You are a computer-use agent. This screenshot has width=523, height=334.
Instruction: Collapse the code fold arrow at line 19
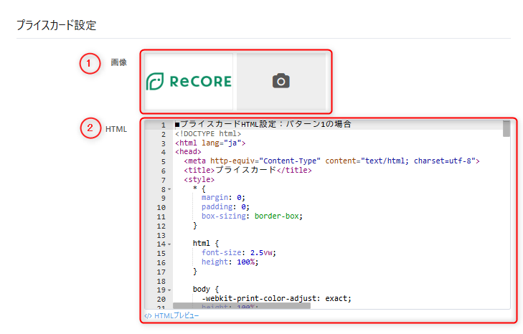click(169, 290)
